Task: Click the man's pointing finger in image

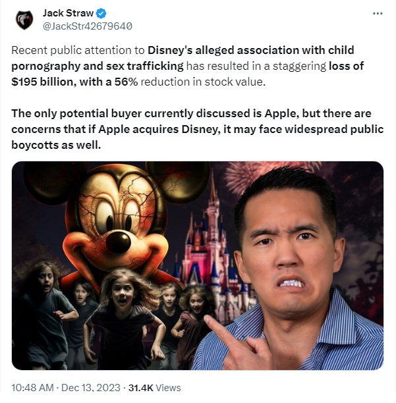Action: pos(217,328)
